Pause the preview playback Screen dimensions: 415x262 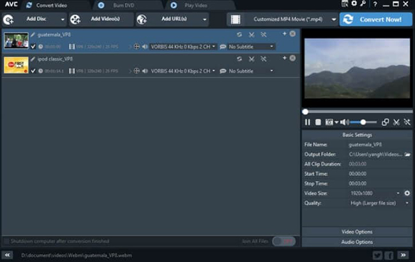[x=307, y=122]
